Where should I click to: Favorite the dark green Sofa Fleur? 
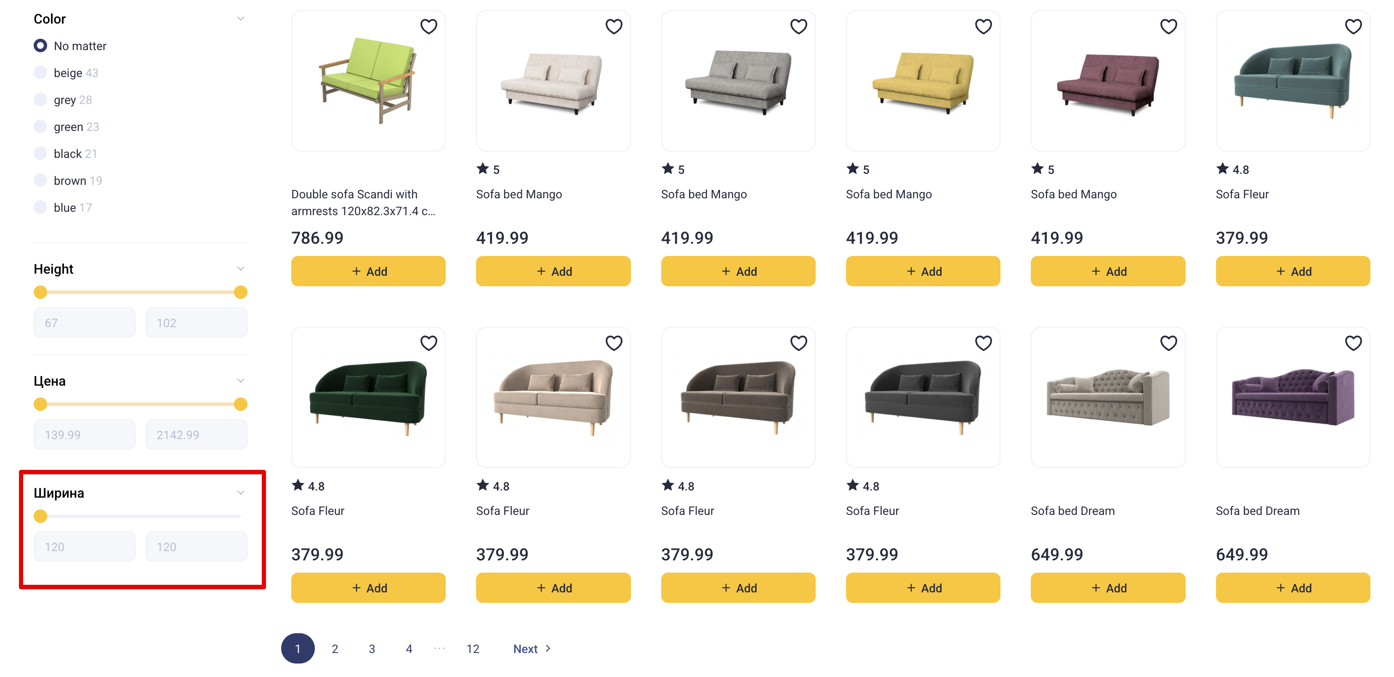(x=428, y=343)
